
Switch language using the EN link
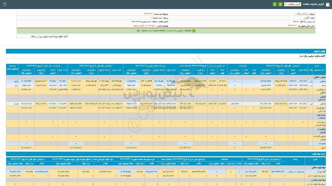[5, 4]
